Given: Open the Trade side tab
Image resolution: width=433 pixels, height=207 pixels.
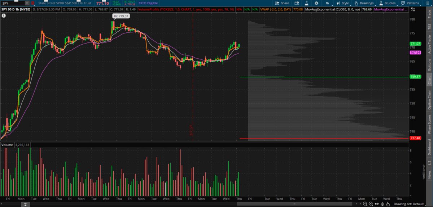Looking at the screenshot, I should point(429,14).
